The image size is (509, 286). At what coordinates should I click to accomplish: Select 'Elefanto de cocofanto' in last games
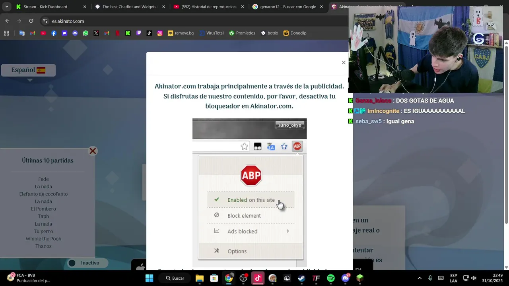click(43, 194)
